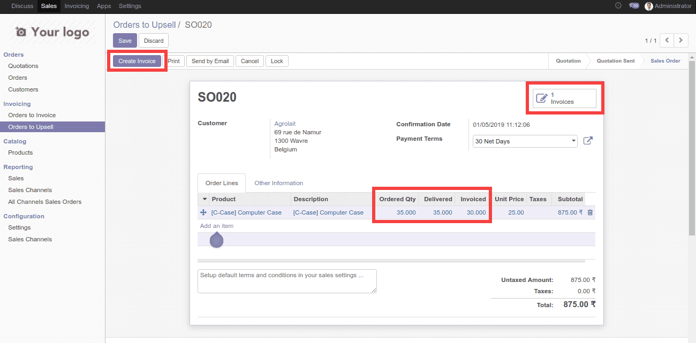Click the Agrolait customer link
The width and height of the screenshot is (696, 343).
285,124
